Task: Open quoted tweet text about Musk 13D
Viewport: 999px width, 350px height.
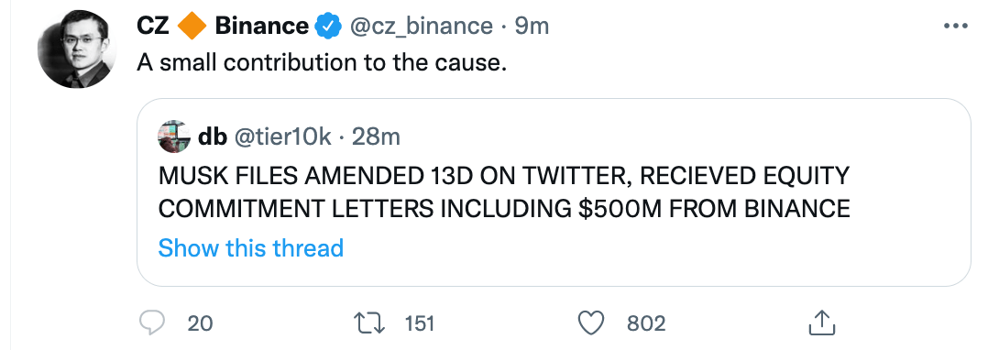Action: coord(504,191)
